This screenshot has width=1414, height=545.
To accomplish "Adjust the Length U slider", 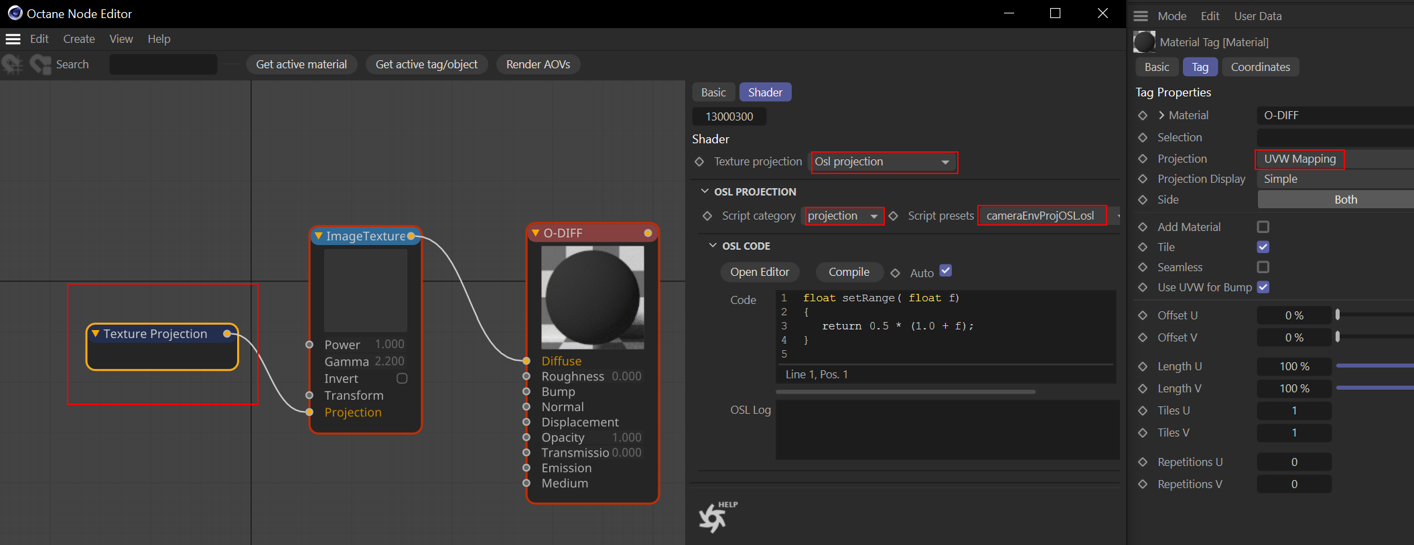I will point(1375,366).
